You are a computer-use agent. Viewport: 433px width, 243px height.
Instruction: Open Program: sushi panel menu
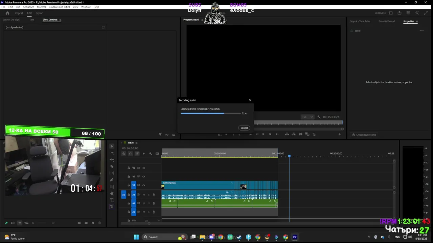202,20
